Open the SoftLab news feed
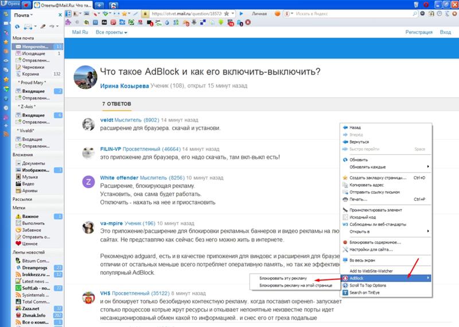The height and width of the screenshot is (327, 459). 37,288
